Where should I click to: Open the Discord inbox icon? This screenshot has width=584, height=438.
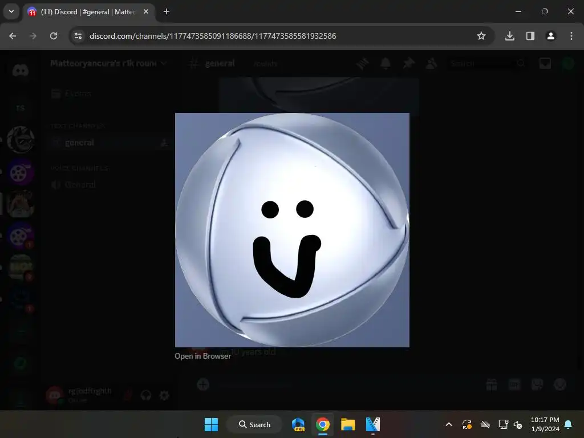[x=545, y=64]
